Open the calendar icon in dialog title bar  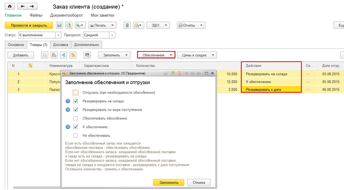(179, 73)
